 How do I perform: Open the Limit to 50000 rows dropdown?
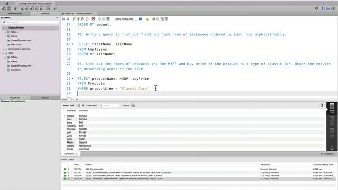(x=128, y=19)
